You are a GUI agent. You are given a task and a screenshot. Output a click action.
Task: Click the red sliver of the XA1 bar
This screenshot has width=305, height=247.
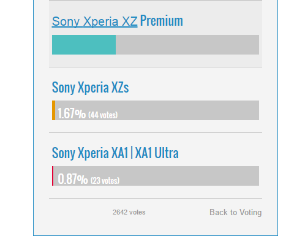(x=53, y=176)
